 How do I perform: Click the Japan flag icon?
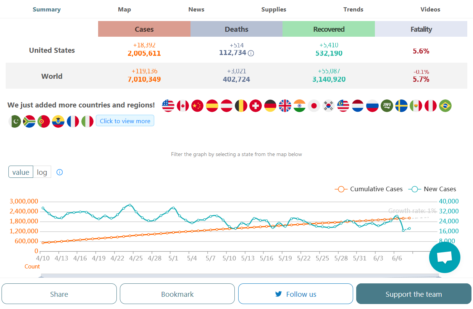tap(314, 106)
